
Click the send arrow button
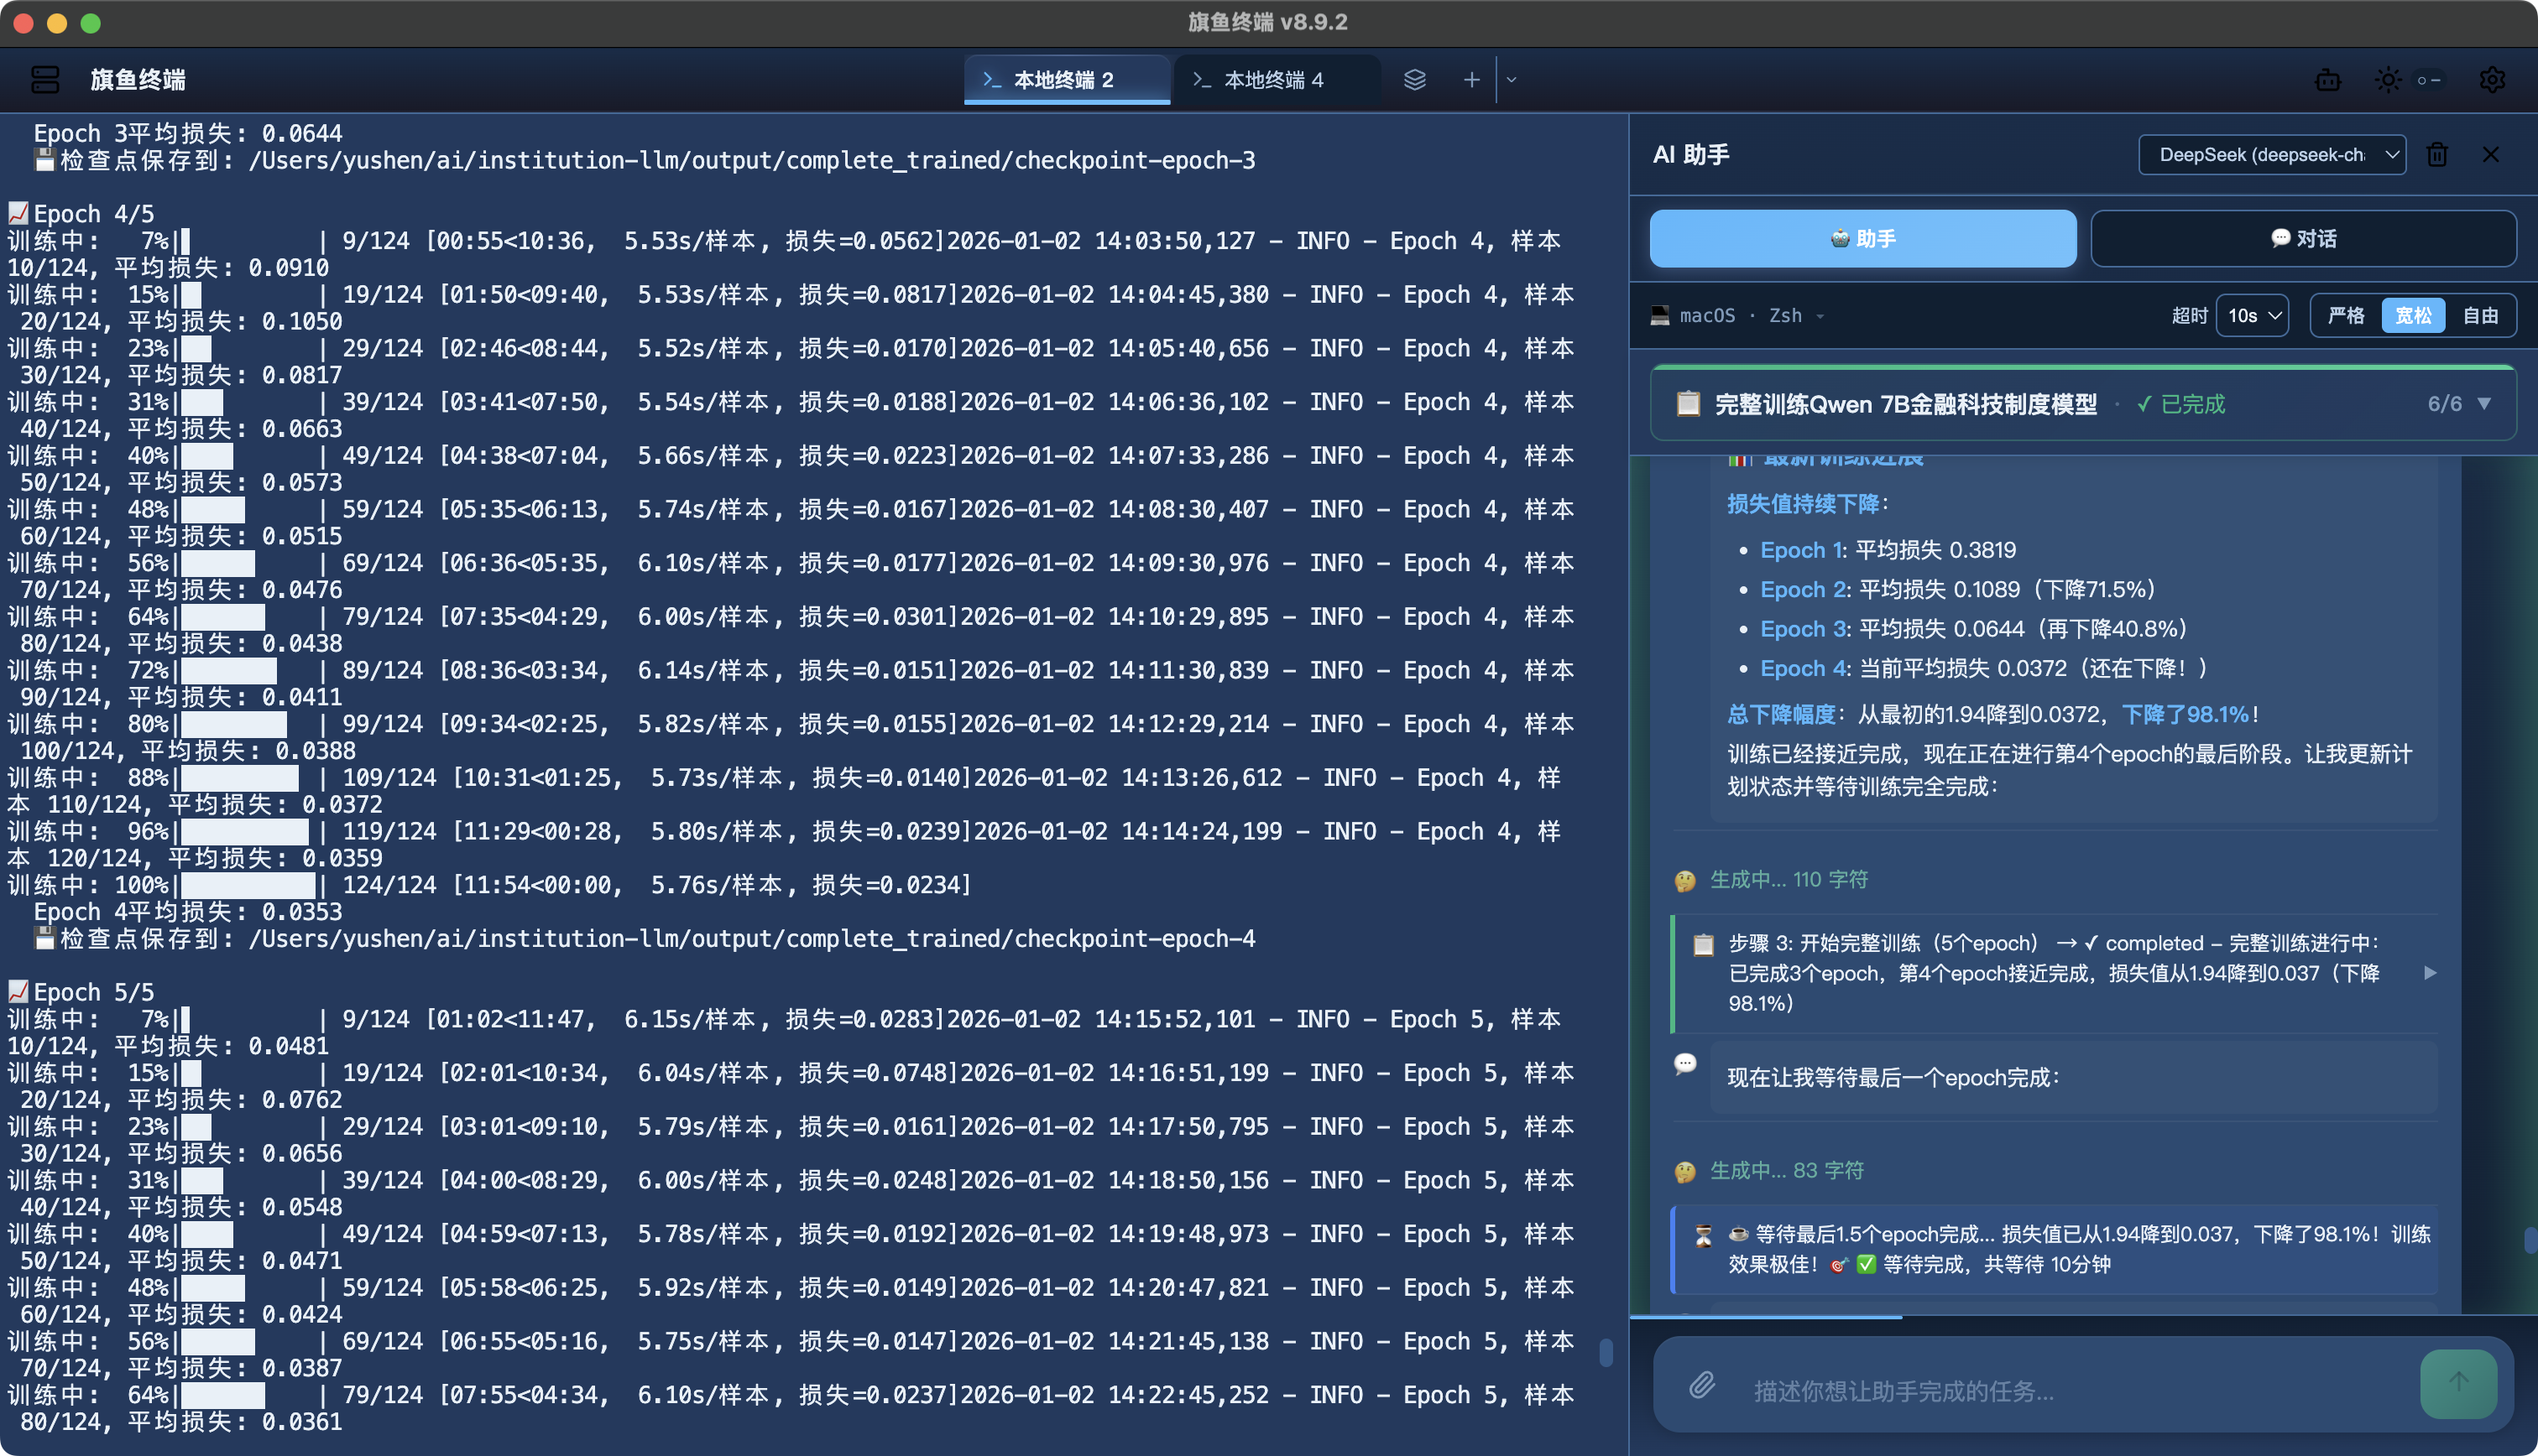point(2459,1385)
